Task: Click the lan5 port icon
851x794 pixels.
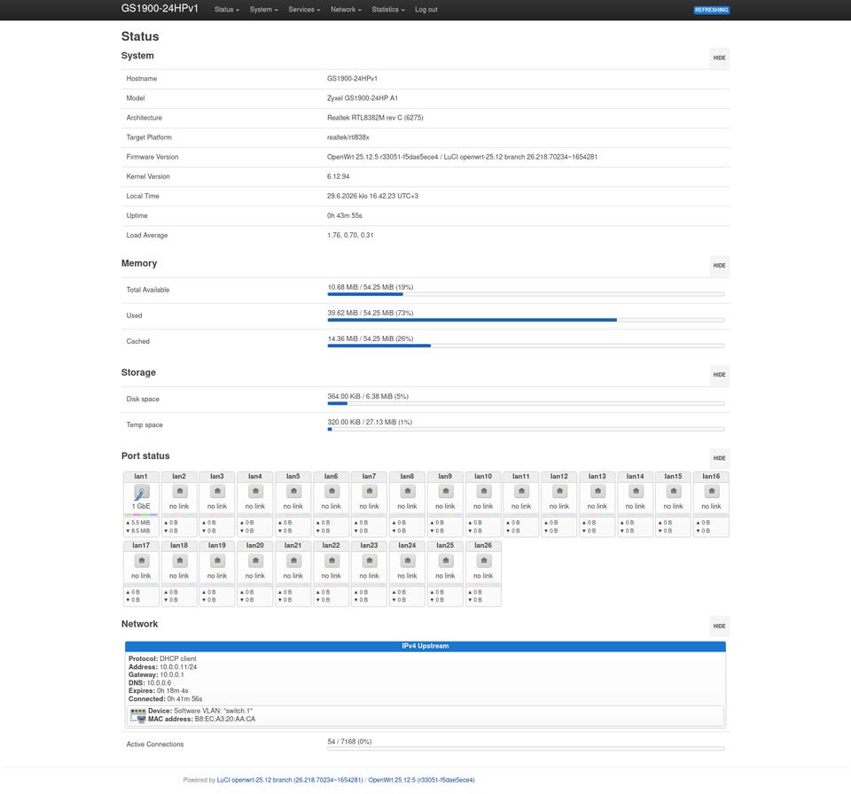Action: point(293,491)
